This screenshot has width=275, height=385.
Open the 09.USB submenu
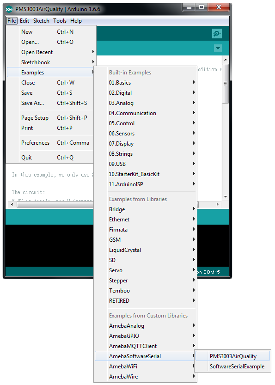tap(146, 164)
